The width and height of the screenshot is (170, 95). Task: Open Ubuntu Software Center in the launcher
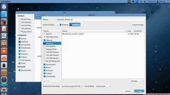tap(4, 51)
